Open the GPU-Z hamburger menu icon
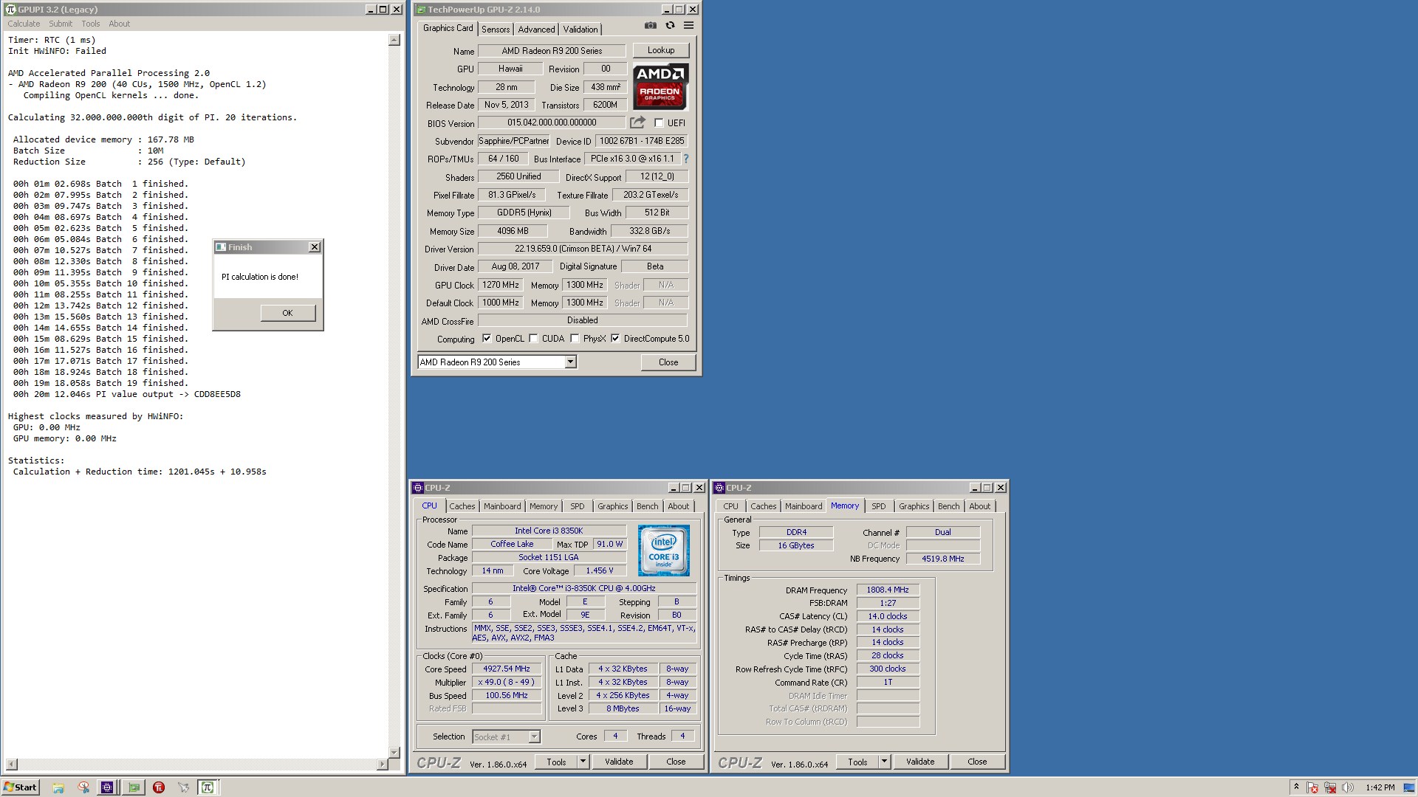The width and height of the screenshot is (1418, 797). click(x=688, y=26)
